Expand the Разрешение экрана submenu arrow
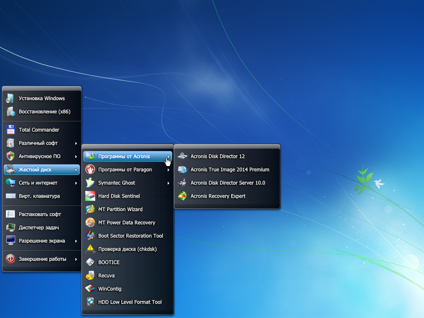This screenshot has width=424, height=318. (x=76, y=241)
